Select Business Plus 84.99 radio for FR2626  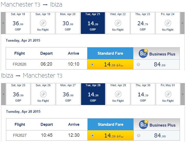coord(138,64)
